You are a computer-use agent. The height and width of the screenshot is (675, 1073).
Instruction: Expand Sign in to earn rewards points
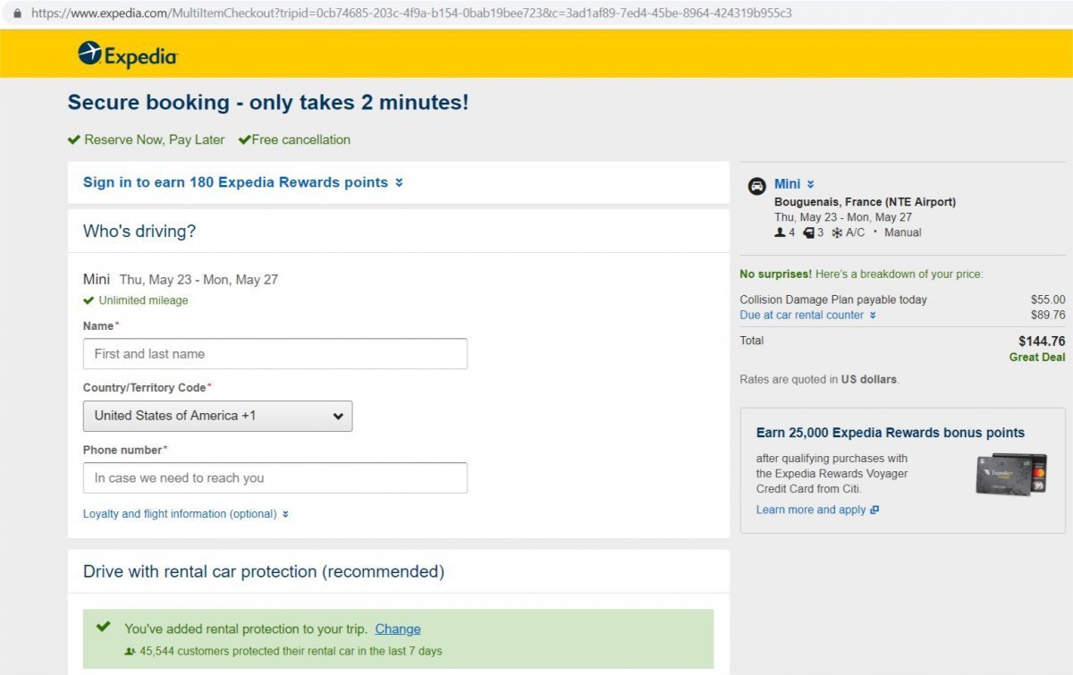pos(243,182)
